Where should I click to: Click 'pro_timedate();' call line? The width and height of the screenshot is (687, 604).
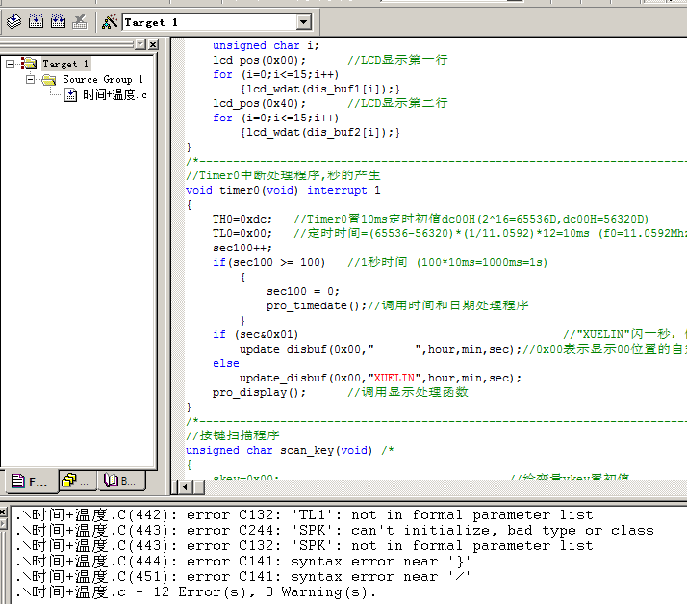(317, 305)
